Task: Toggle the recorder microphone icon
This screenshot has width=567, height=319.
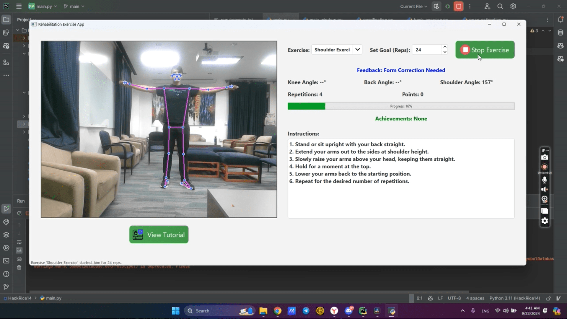Action: (x=545, y=180)
